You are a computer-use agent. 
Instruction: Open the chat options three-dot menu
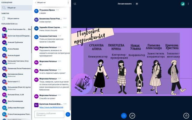point(68,2)
